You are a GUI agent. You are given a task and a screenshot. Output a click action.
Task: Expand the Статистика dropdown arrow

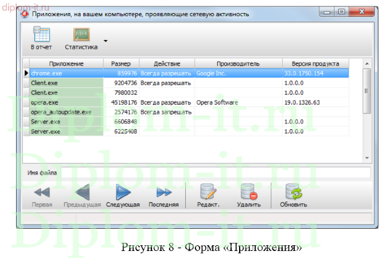[105, 42]
